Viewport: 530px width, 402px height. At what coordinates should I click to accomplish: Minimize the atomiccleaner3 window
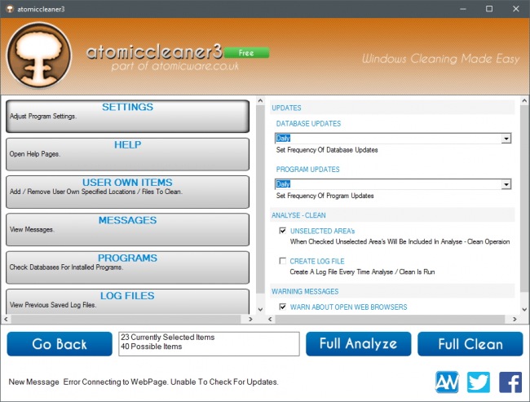463,9
